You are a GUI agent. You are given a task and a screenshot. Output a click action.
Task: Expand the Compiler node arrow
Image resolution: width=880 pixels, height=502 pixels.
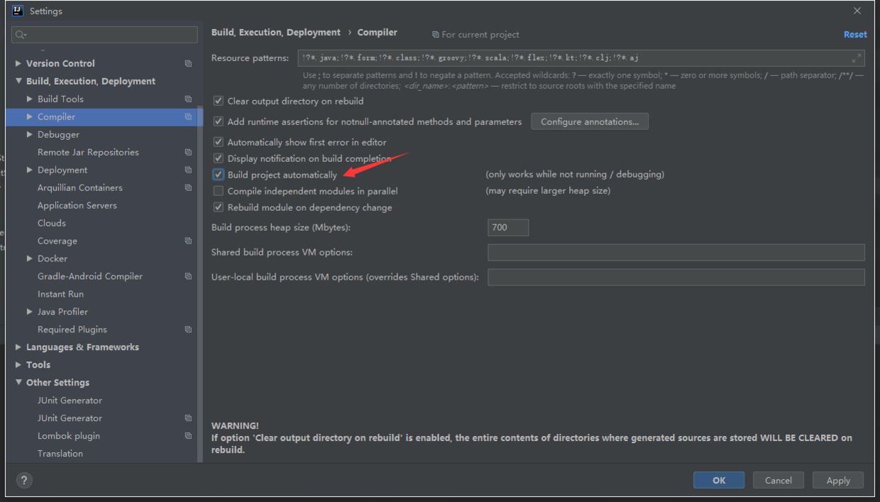30,117
